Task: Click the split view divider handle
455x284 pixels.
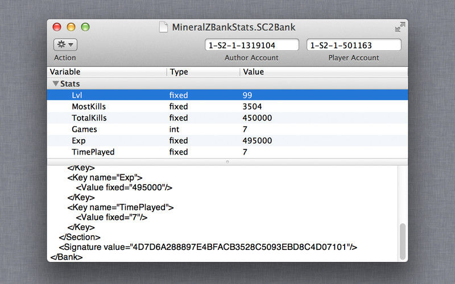Action: tap(227, 162)
